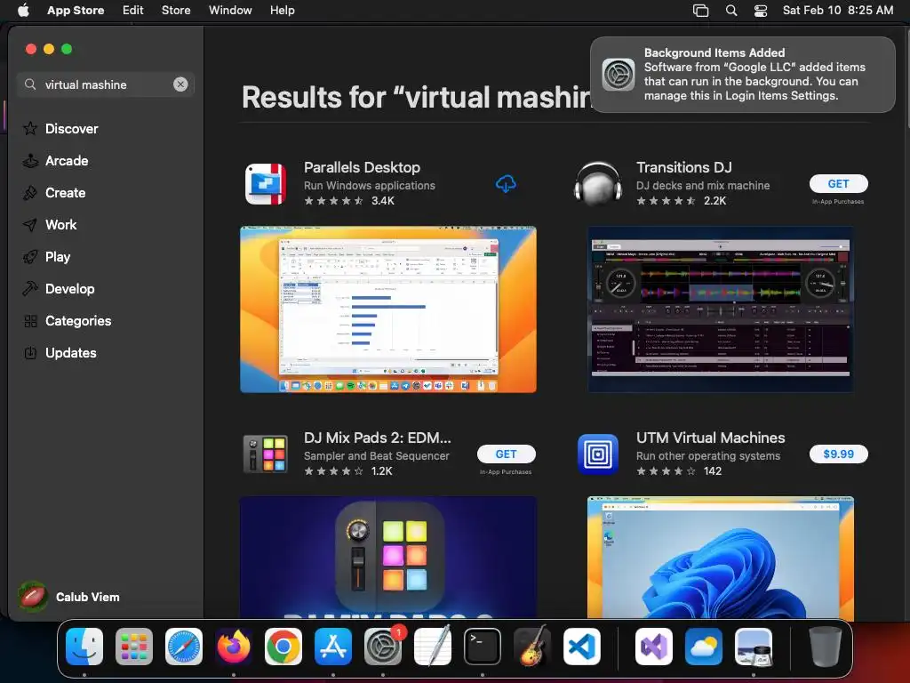View the DJ Mix Pads 2 preview image
Image resolution: width=910 pixels, height=683 pixels.
pos(388,557)
